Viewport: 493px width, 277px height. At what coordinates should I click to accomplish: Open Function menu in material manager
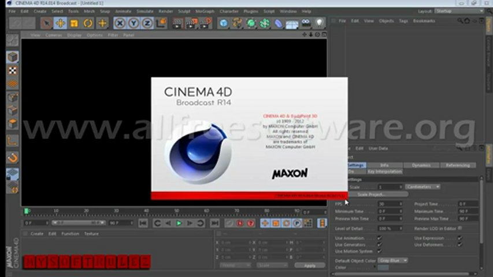tap(70, 234)
